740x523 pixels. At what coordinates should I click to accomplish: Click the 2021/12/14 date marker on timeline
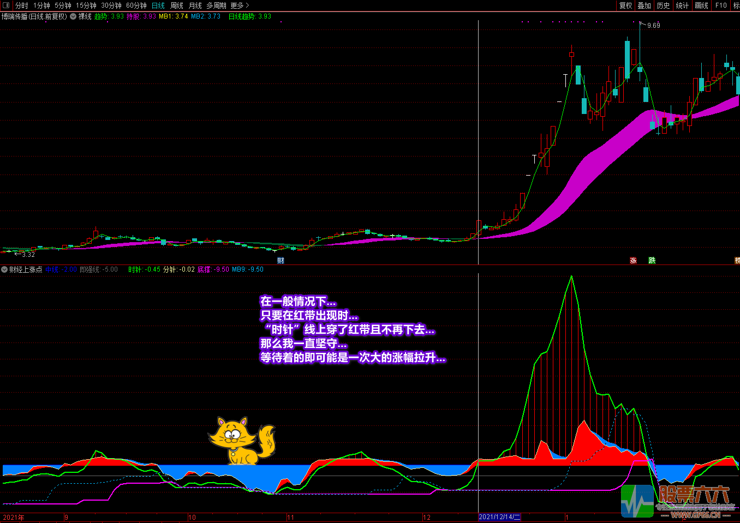tap(499, 517)
